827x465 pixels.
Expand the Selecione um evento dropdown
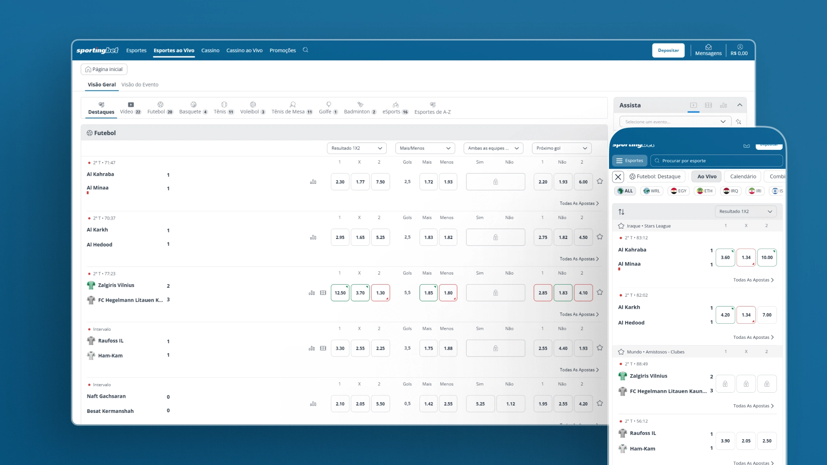coord(675,122)
